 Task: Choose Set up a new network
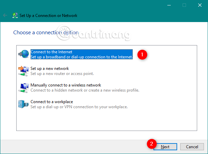click(x=49, y=69)
